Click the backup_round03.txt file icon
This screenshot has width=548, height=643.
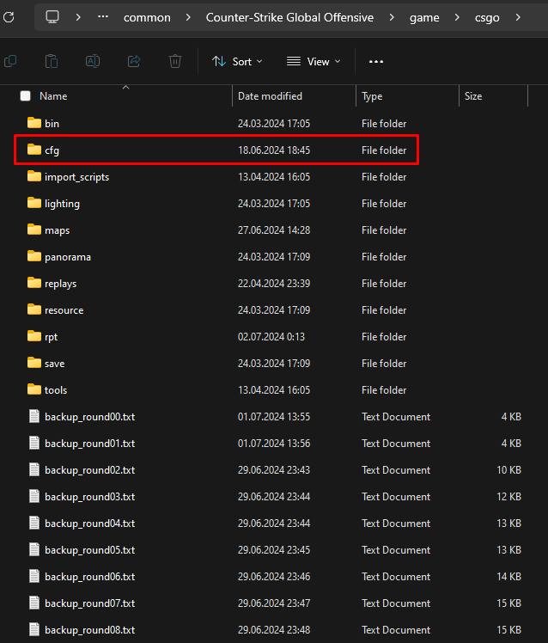[34, 496]
